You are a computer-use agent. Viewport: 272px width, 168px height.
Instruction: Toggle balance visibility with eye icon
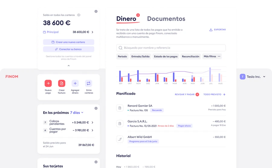(x=79, y=15)
